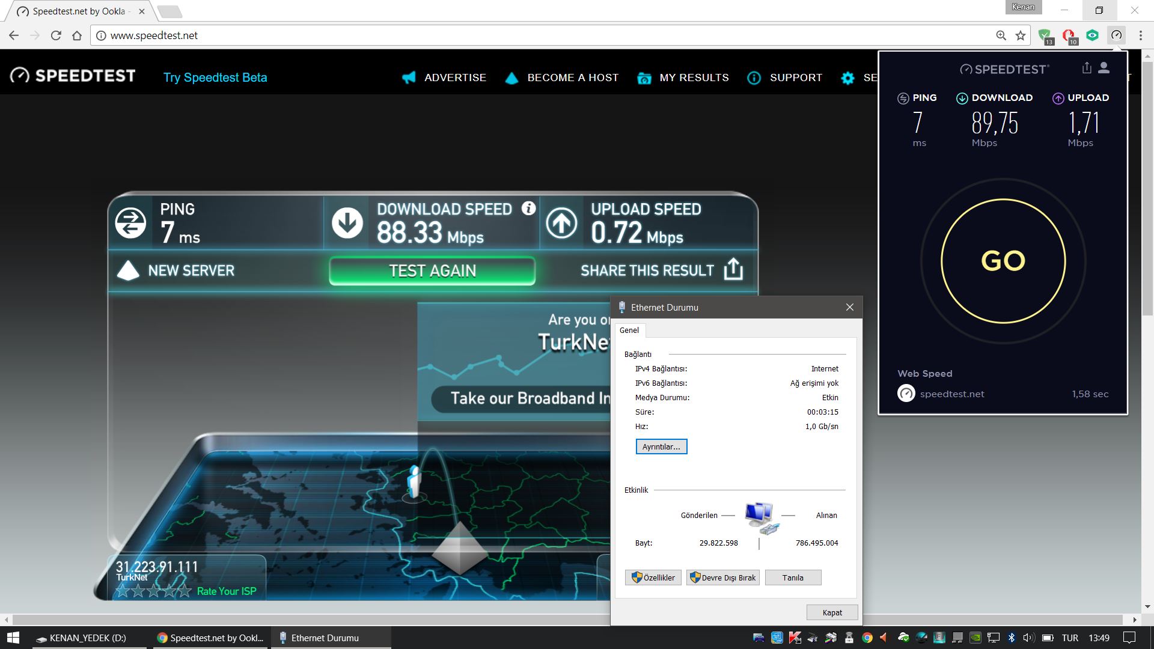
Task: Toggle the Speedtest extension gauge icon
Action: point(1117,35)
